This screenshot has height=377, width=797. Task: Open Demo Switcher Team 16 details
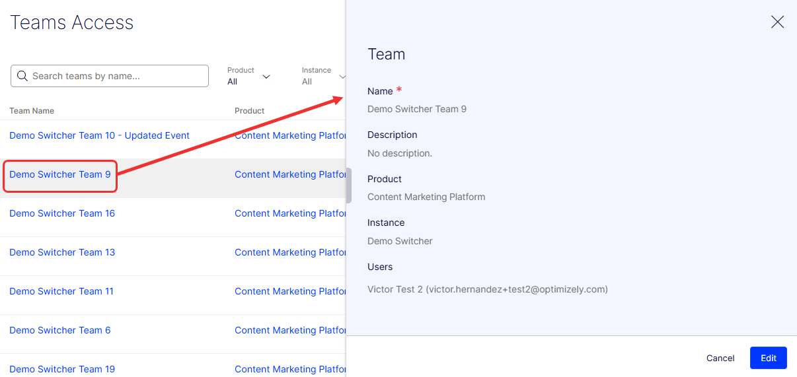[62, 213]
